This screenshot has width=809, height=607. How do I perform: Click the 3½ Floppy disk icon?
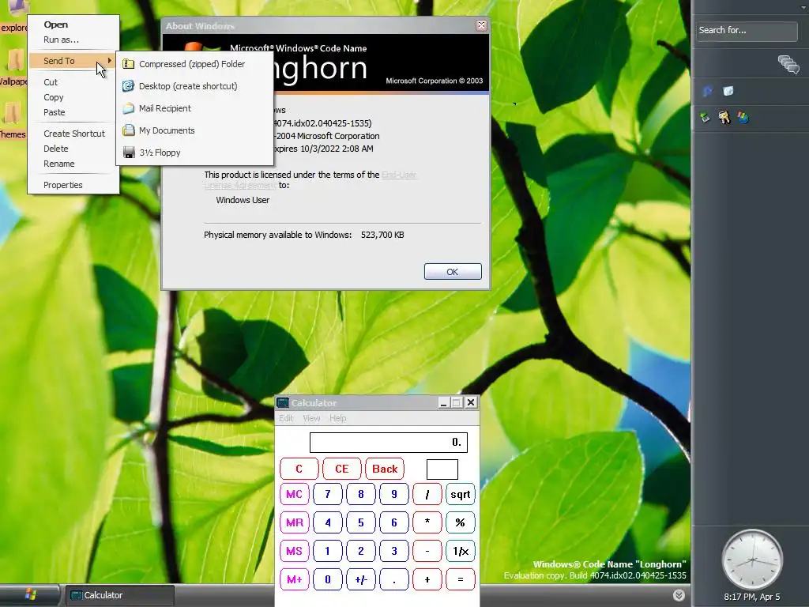click(x=129, y=153)
